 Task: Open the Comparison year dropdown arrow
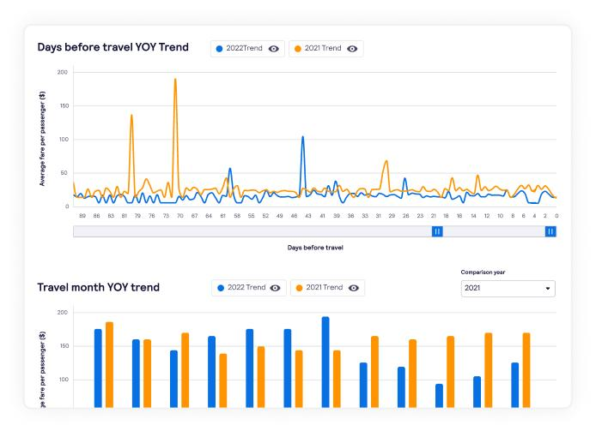(x=548, y=289)
